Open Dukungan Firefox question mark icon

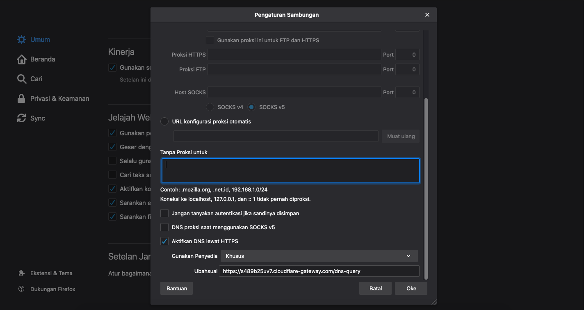point(21,289)
